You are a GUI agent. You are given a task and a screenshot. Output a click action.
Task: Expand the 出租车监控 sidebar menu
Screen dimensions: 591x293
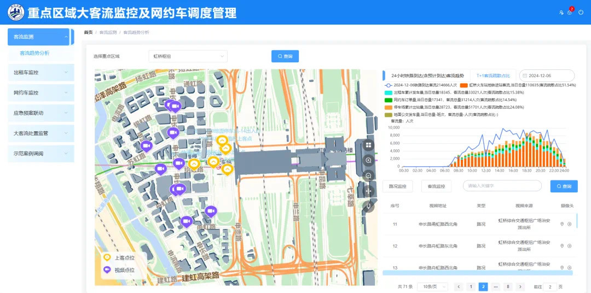point(40,72)
